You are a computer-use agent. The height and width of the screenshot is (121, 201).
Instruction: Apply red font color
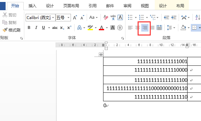point(101,28)
